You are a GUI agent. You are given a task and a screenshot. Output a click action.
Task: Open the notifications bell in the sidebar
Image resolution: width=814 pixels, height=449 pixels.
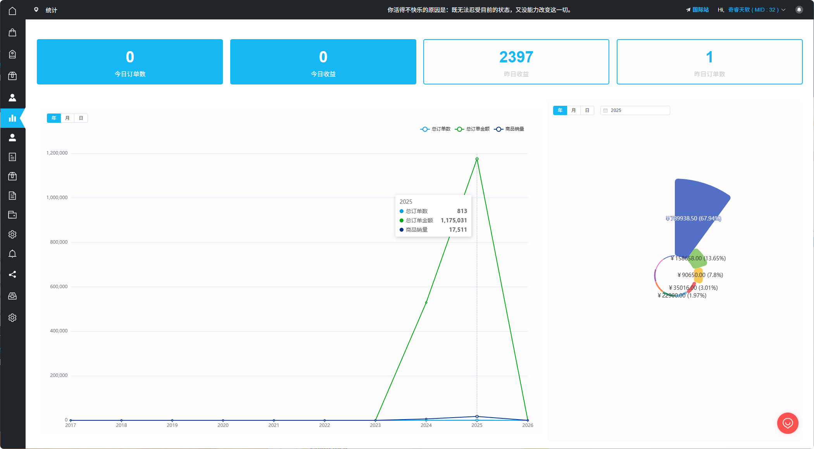[12, 254]
